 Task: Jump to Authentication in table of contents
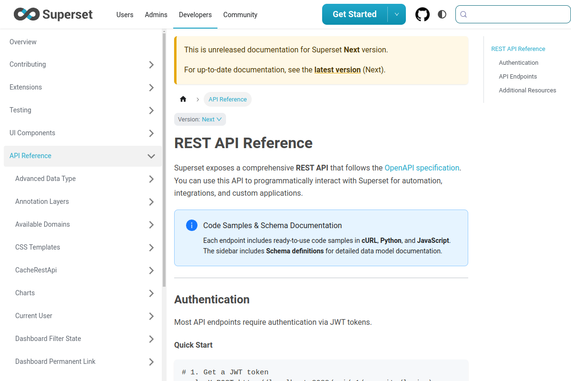pos(519,62)
